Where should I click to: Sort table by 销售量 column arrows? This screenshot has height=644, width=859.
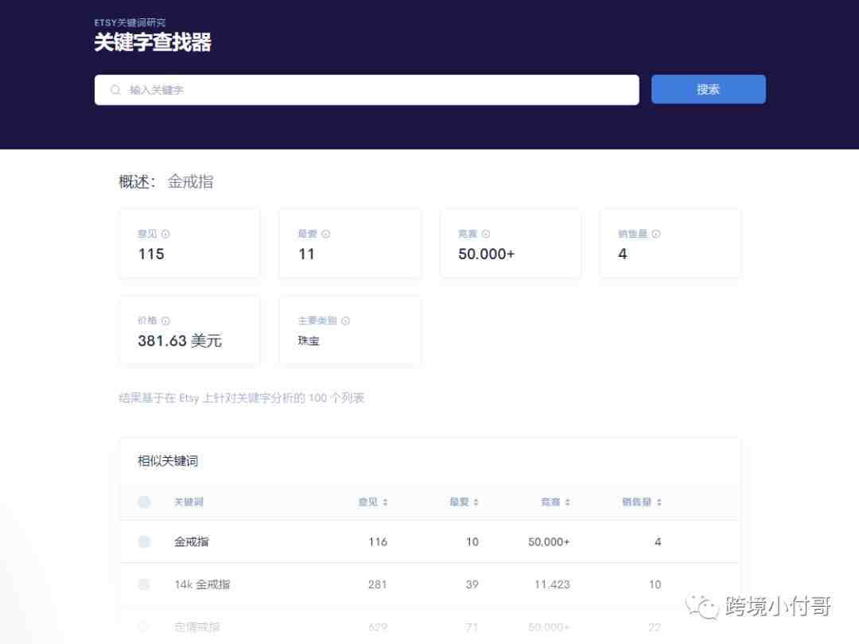659,502
